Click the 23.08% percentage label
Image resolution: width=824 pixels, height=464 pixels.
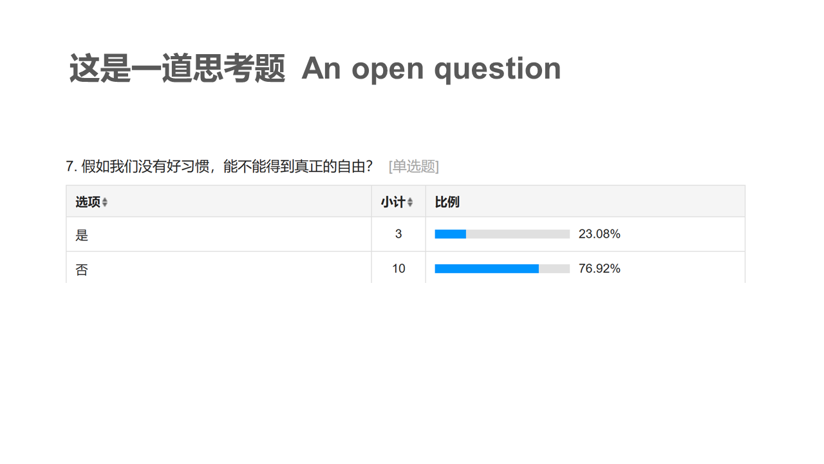tap(599, 234)
